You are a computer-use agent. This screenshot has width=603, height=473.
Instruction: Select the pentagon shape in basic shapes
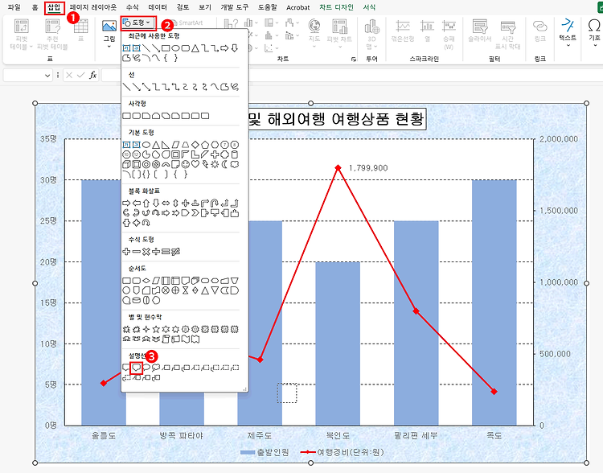(x=205, y=145)
